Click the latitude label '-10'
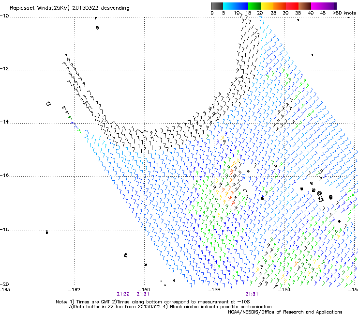This screenshot has width=358, height=315. click(x=4, y=16)
